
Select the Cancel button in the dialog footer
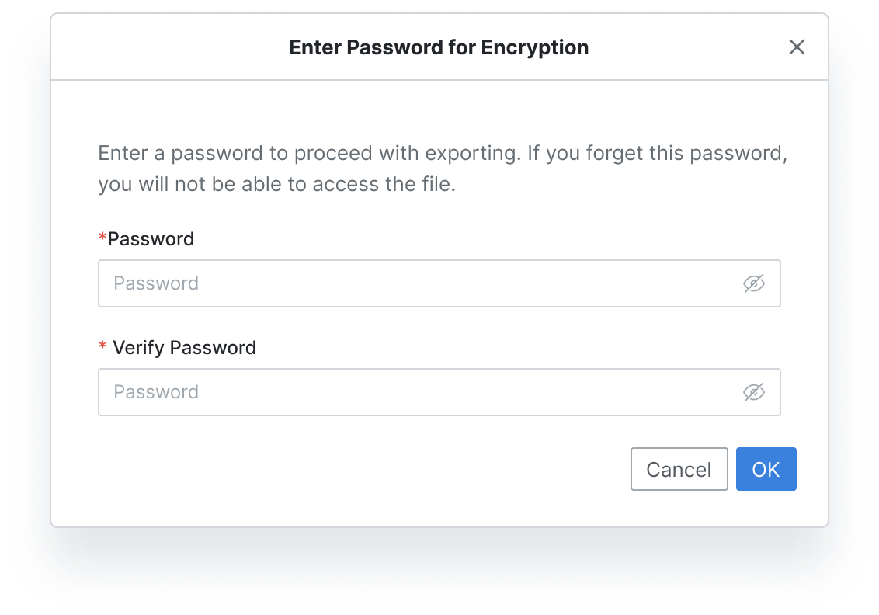click(679, 469)
